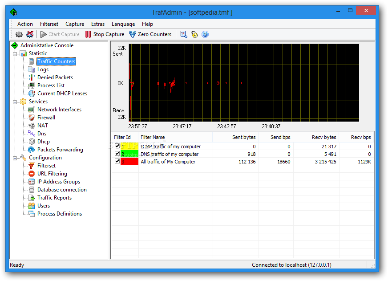Screen dimensions: 388x281
Task: Sort by Recv bytes column header
Action: (x=316, y=137)
